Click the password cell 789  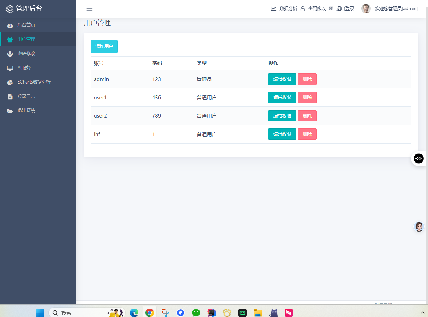pyautogui.click(x=157, y=116)
